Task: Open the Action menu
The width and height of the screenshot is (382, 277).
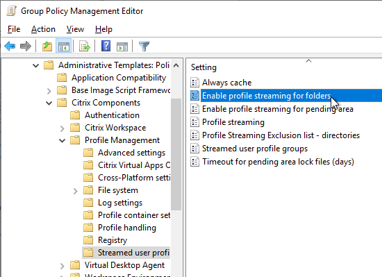Action: (x=43, y=29)
